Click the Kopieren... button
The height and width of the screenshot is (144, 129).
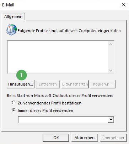click(x=103, y=84)
